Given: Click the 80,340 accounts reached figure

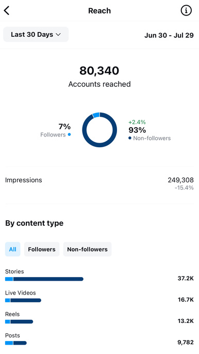Looking at the screenshot, I should point(100,71).
